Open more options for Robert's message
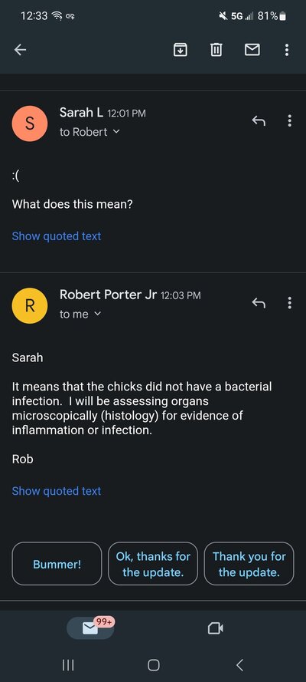306x682 pixels. pos(289,303)
